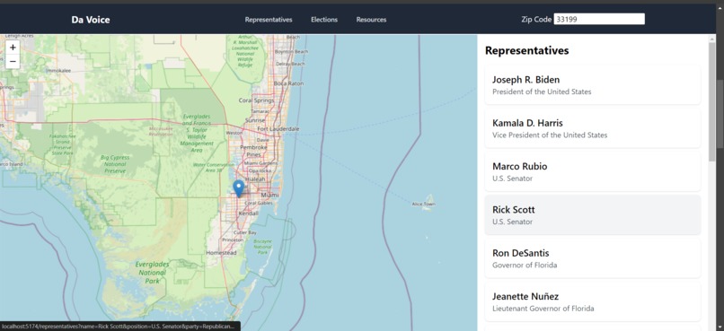The height and width of the screenshot is (331, 724).
Task: Zoom in on the map
Action: coord(13,47)
